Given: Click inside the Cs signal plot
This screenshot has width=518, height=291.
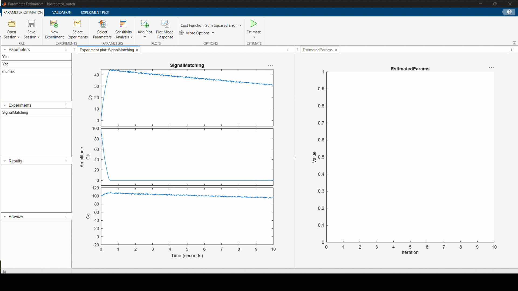Looking at the screenshot, I should pyautogui.click(x=187, y=157).
